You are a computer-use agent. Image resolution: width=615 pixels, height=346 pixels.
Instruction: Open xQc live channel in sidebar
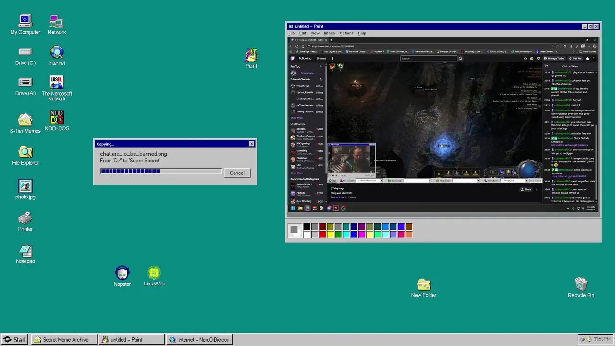pyautogui.click(x=307, y=167)
